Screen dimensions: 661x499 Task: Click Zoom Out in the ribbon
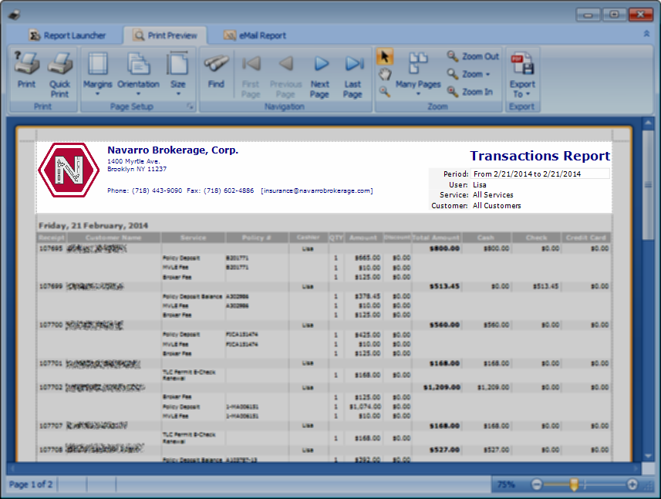(x=472, y=56)
